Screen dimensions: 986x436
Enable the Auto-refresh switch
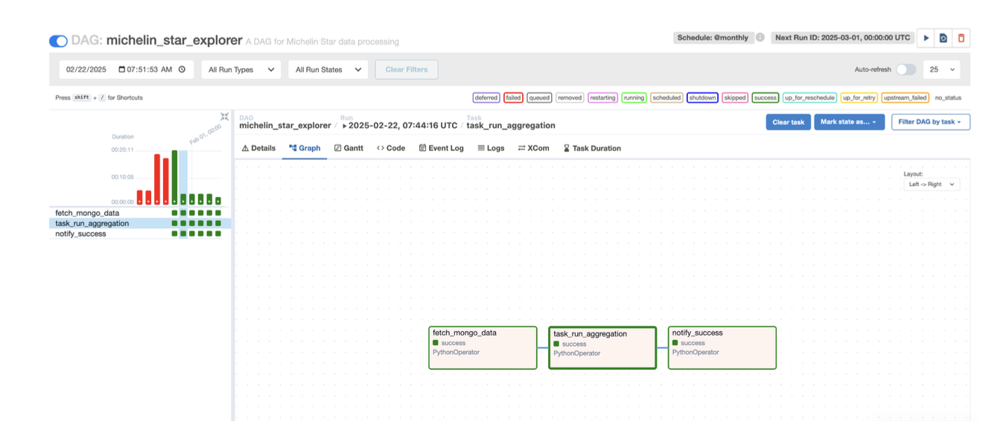906,69
